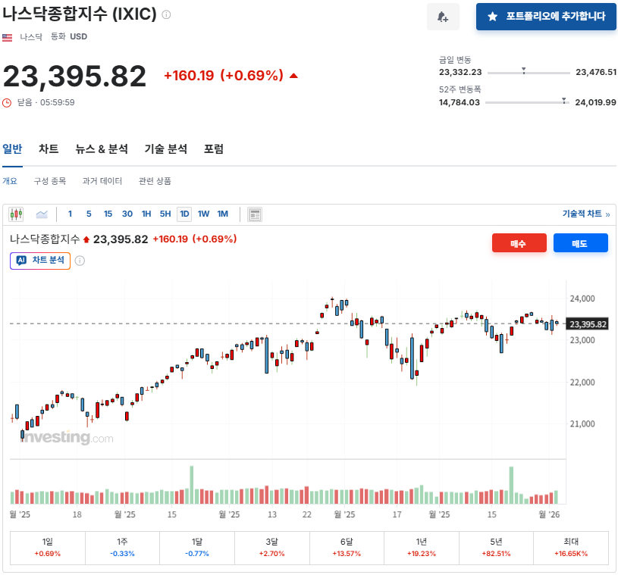Screen dimensions: 618x575
Task: Click the info icon next to IXIC title
Action: click(x=166, y=15)
